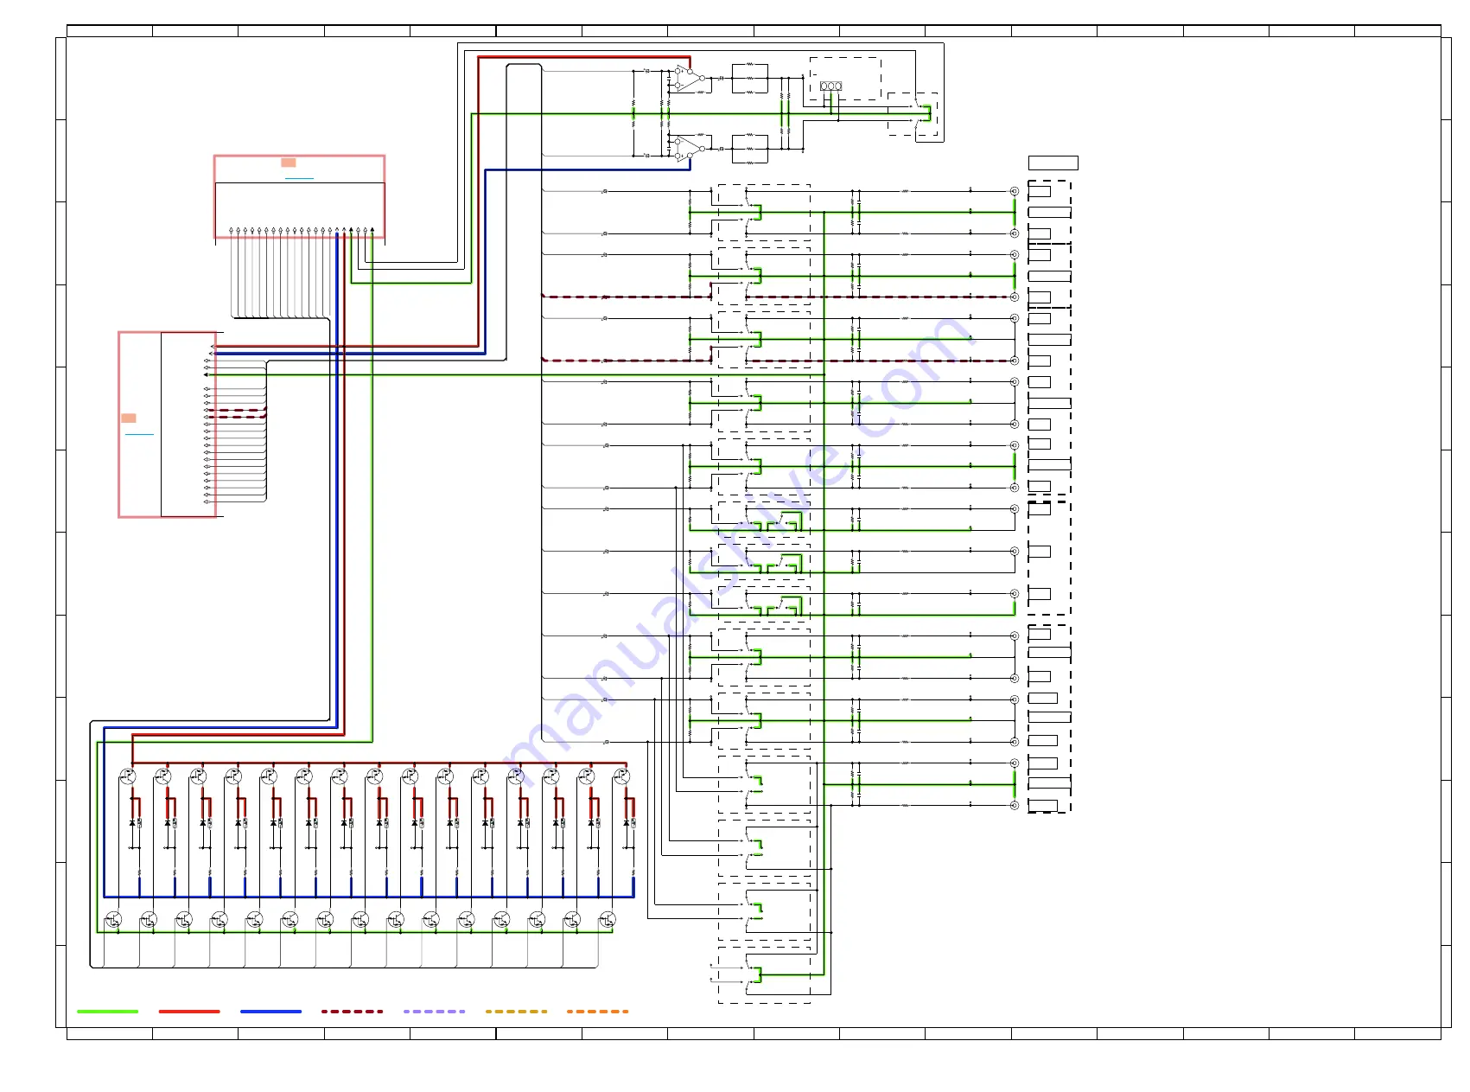The width and height of the screenshot is (1470, 1092).
Task: Click the empty label box above connector column
Action: [x=1053, y=163]
